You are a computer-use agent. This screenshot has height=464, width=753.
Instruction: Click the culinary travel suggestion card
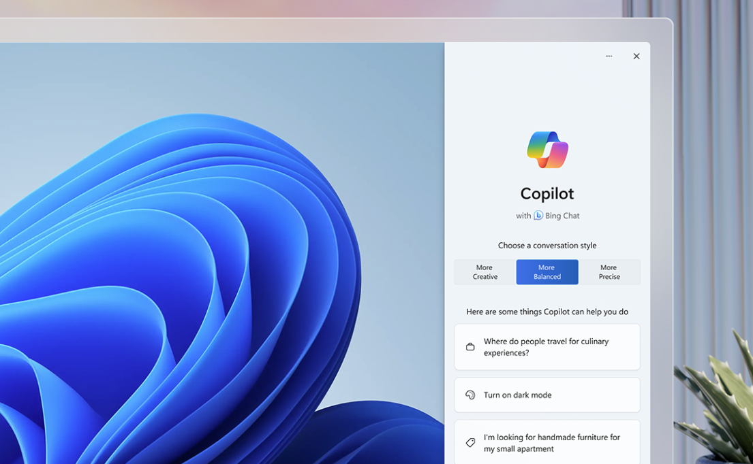(x=547, y=347)
